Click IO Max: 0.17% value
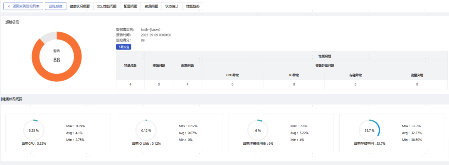The width and height of the screenshot is (449, 165). [x=188, y=126]
